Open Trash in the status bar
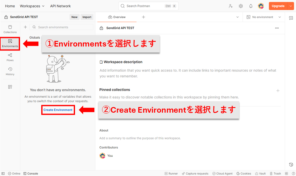296x176 pixels. click(x=275, y=174)
